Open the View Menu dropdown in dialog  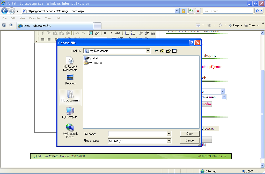coord(175,51)
